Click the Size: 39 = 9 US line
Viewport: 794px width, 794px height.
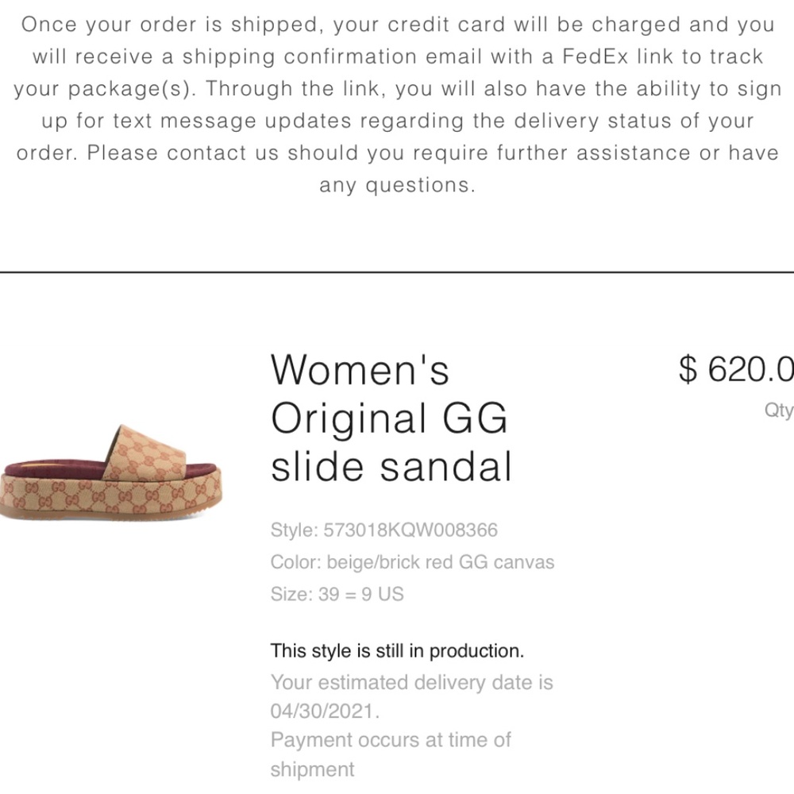337,594
